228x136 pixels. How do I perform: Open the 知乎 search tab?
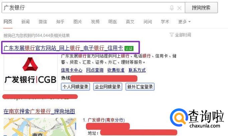(x=60, y=22)
